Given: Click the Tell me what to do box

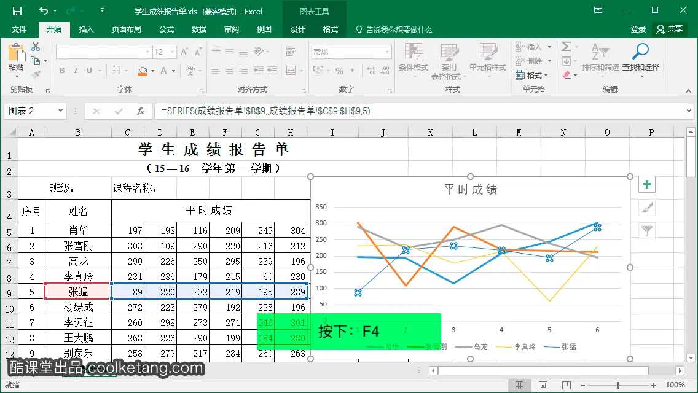Looking at the screenshot, I should (x=394, y=30).
